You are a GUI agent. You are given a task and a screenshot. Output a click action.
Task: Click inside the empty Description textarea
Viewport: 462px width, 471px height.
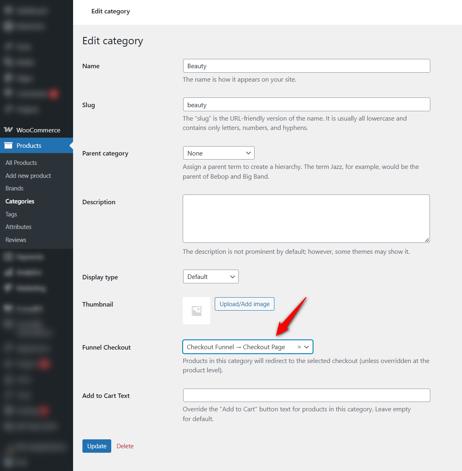point(307,218)
